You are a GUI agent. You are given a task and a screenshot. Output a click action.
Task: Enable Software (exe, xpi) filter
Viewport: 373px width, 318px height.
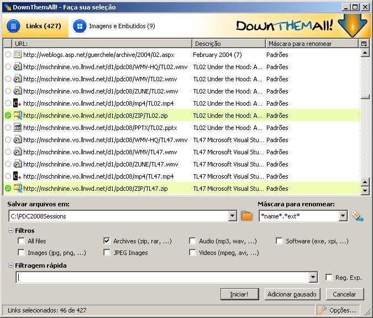click(x=279, y=241)
